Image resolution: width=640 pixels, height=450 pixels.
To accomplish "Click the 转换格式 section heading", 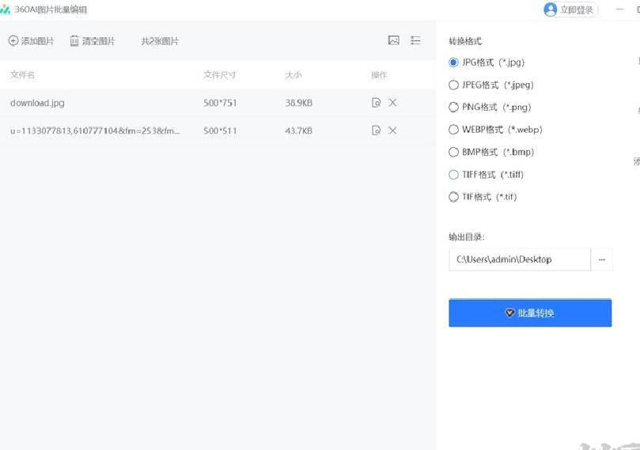I will pyautogui.click(x=465, y=41).
